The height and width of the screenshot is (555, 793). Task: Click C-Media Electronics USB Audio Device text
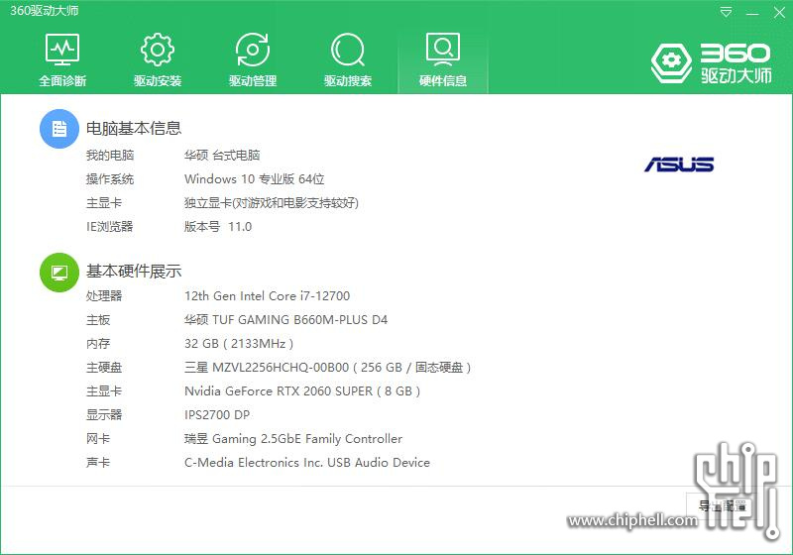(x=307, y=463)
